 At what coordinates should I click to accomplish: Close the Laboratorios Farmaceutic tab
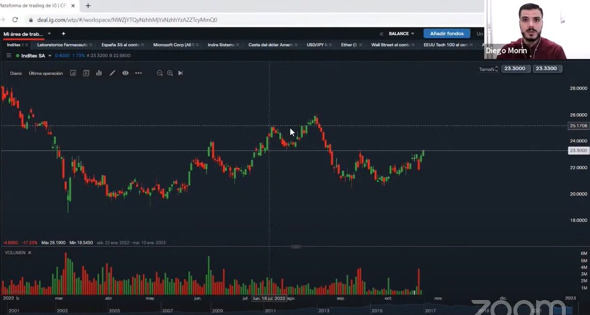(x=90, y=45)
